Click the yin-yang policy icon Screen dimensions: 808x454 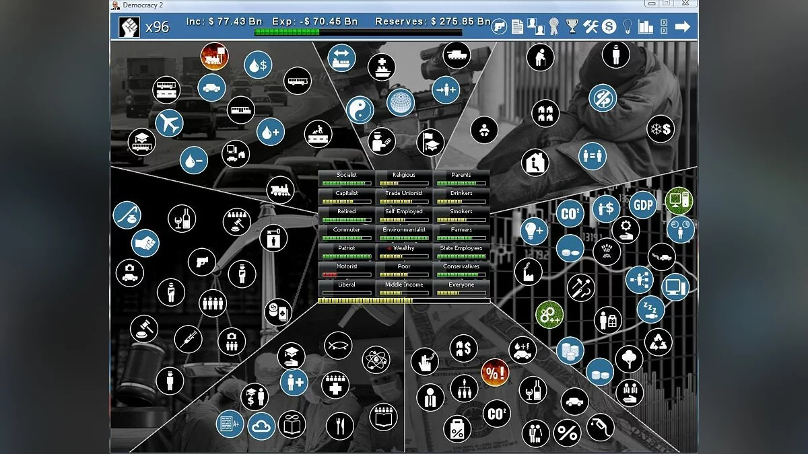click(x=360, y=110)
